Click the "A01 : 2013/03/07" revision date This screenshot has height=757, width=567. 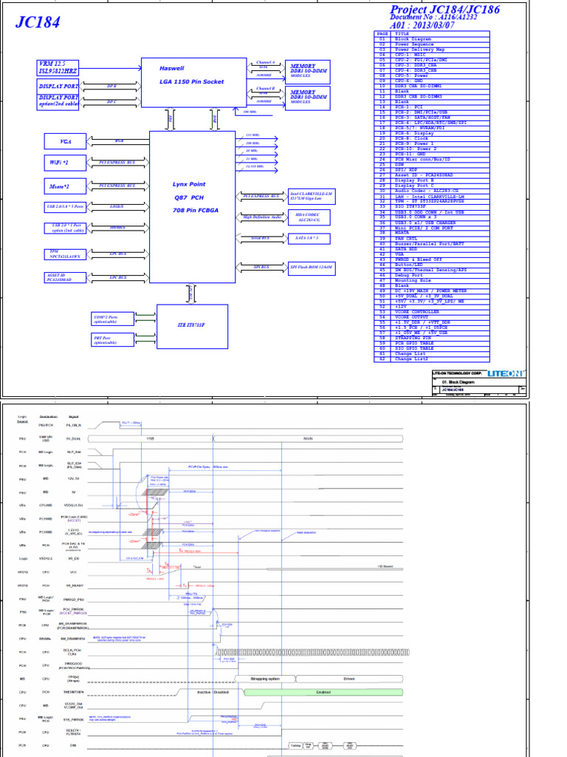(422, 25)
